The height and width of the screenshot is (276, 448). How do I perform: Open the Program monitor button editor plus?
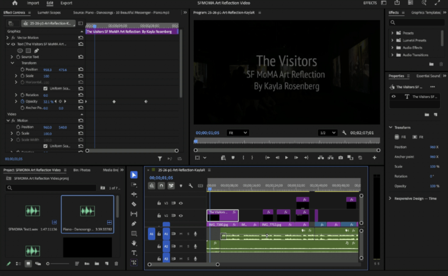coord(374,158)
